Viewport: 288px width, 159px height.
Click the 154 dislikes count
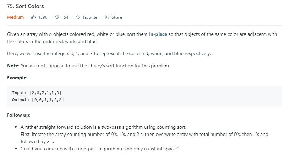65,17
